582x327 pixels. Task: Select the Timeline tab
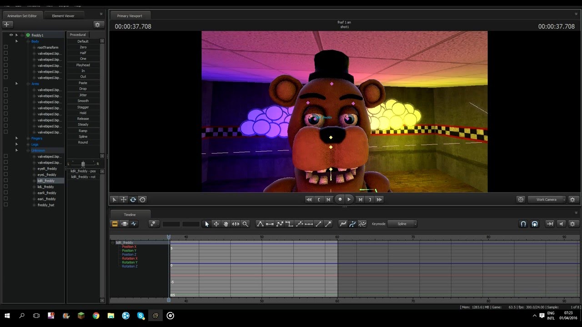(130, 214)
